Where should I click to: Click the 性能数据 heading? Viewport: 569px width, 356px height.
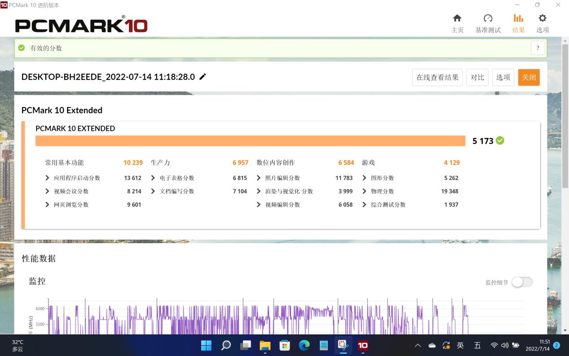(39, 258)
